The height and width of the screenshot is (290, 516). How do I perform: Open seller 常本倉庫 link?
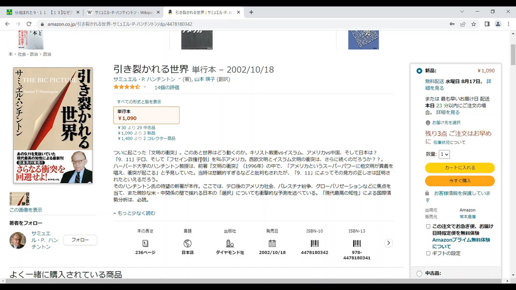(x=468, y=216)
